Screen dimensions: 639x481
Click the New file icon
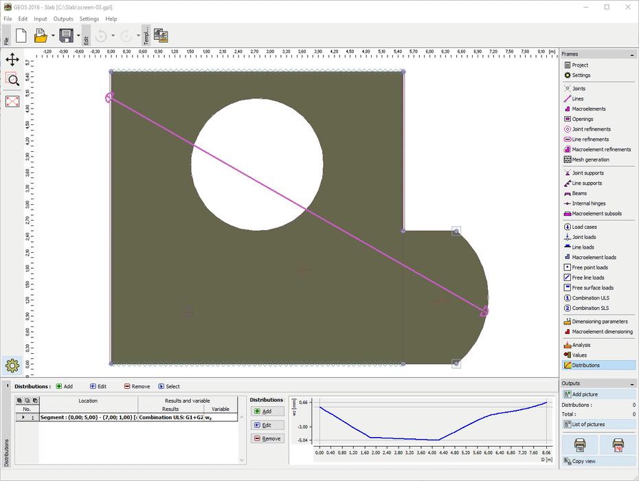click(x=21, y=36)
